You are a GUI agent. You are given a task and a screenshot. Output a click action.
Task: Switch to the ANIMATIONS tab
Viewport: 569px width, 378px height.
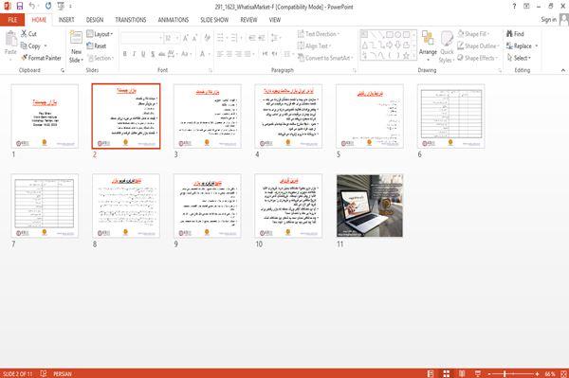point(174,20)
